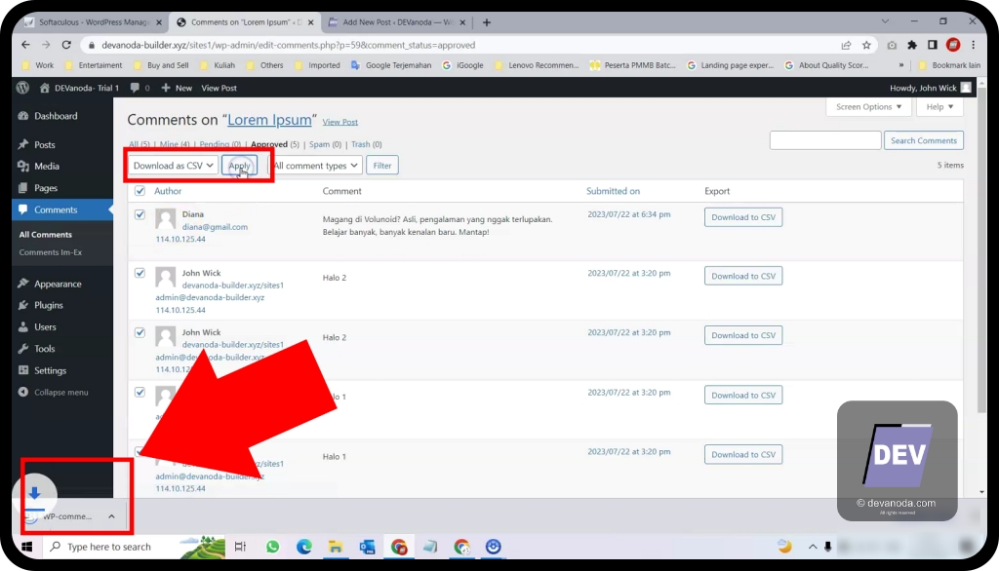Bookmark this page with the star icon
This screenshot has width=999, height=571.
(866, 45)
